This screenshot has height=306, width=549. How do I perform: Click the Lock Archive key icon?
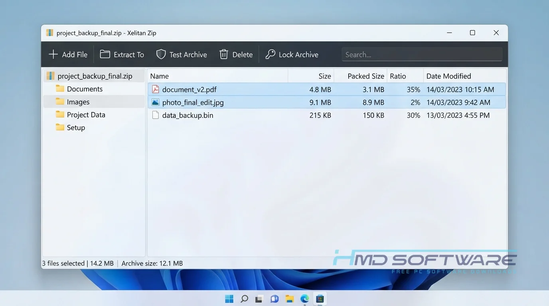point(270,54)
